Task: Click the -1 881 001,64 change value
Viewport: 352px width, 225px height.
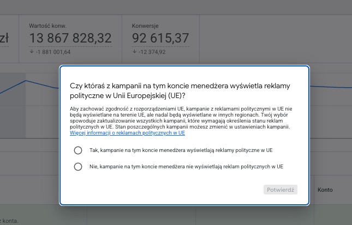Action: [x=53, y=52]
